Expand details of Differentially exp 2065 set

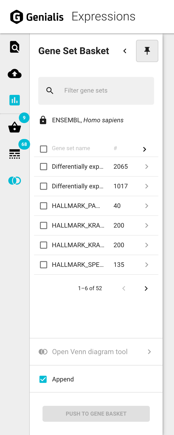146,167
